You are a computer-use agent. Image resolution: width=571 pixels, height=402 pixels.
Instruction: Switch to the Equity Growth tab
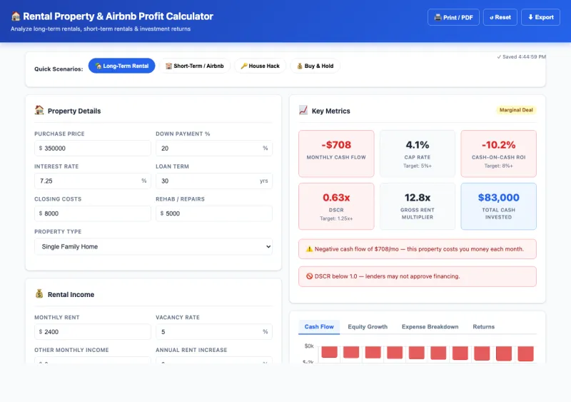coord(368,327)
